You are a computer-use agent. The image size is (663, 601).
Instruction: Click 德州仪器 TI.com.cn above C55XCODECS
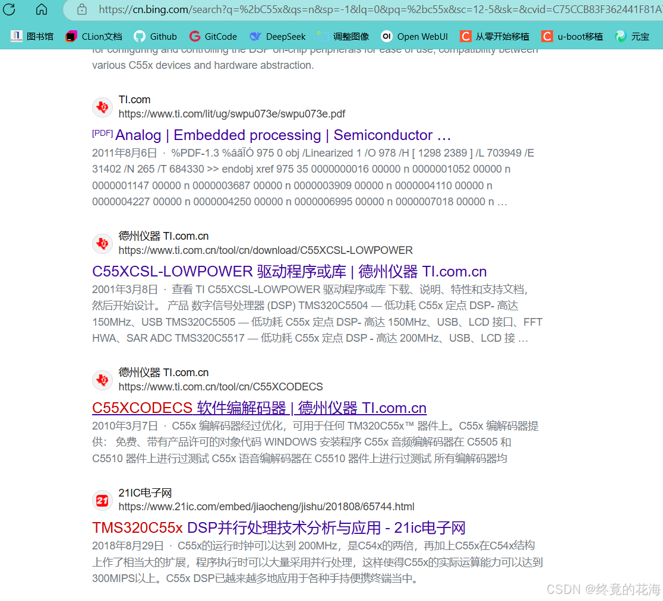(163, 373)
